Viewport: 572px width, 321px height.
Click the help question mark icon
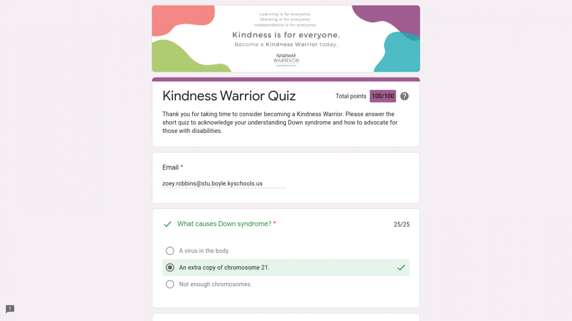click(404, 96)
